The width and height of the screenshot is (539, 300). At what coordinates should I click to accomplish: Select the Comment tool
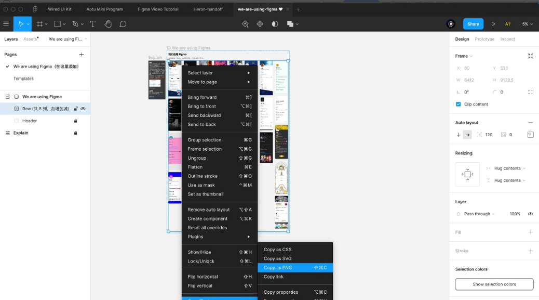tap(123, 24)
